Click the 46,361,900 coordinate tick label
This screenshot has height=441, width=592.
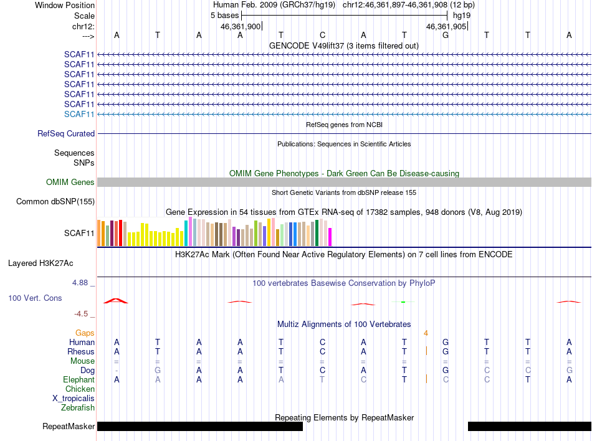(241, 26)
